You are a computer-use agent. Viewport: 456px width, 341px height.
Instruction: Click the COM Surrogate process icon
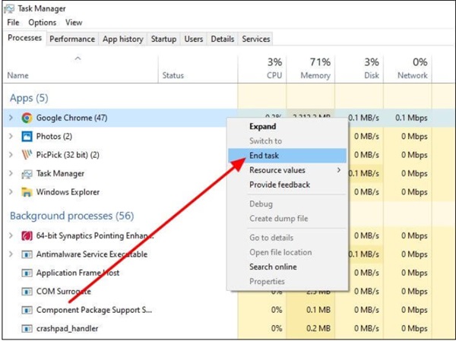[27, 292]
